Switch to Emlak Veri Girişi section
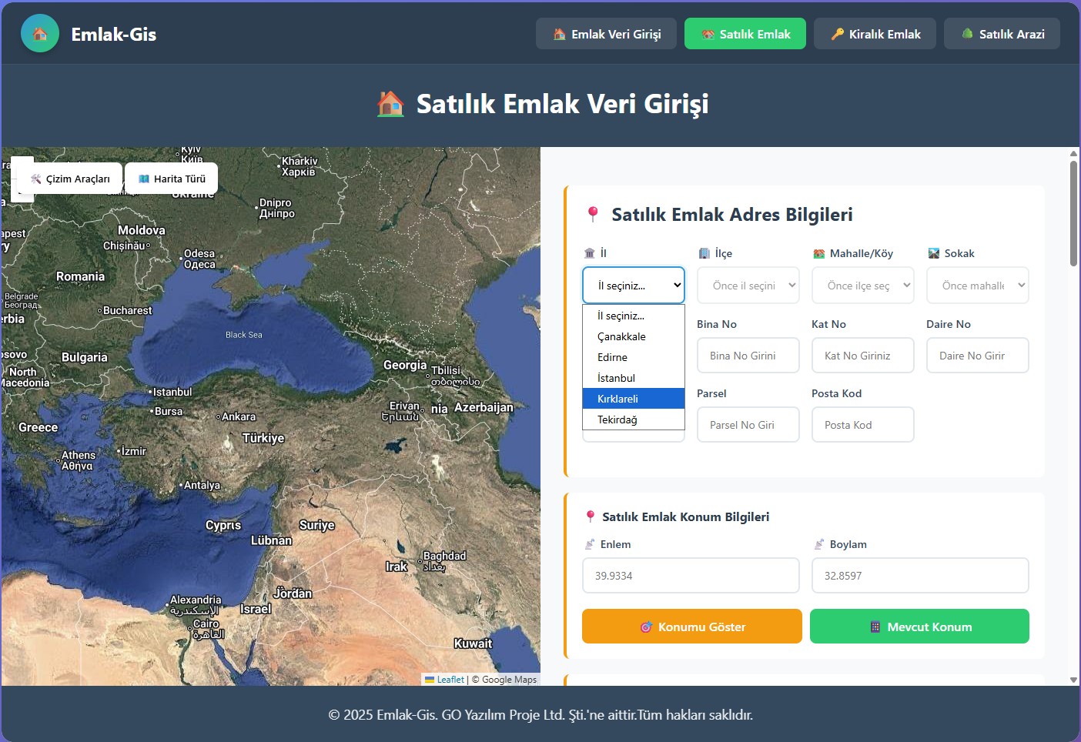 [x=606, y=34]
